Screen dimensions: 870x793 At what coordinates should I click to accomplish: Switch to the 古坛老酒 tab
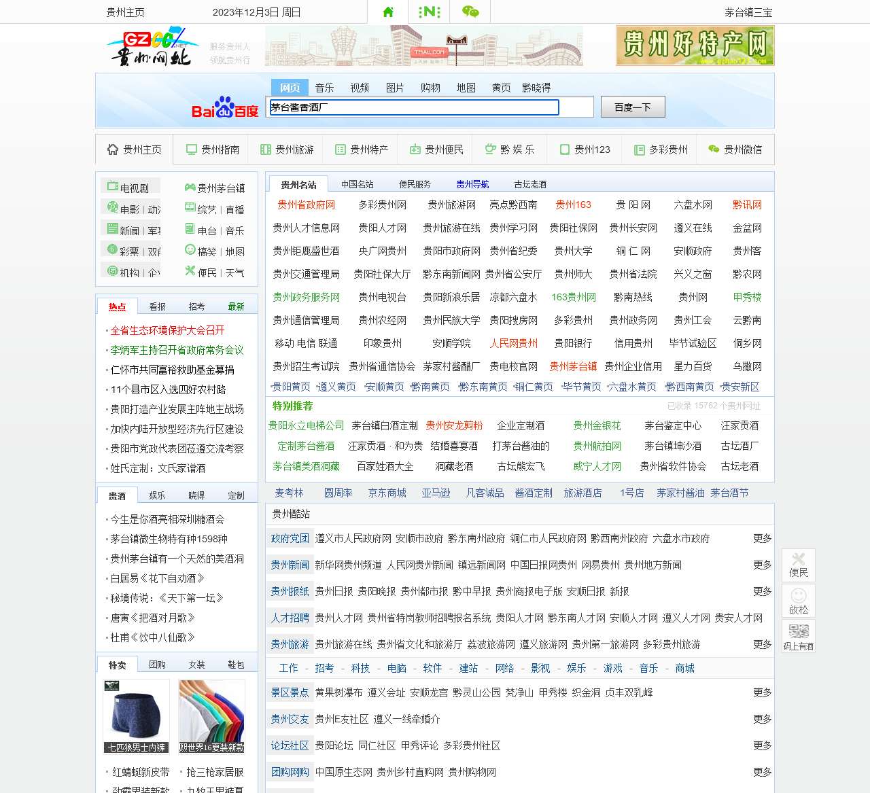530,184
